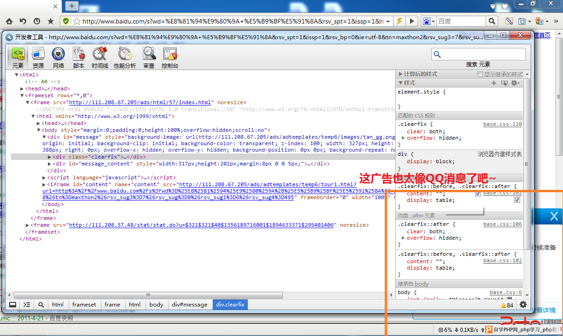Click the elements tree horizontal scrollbar
The image size is (563, 336).
point(148,295)
